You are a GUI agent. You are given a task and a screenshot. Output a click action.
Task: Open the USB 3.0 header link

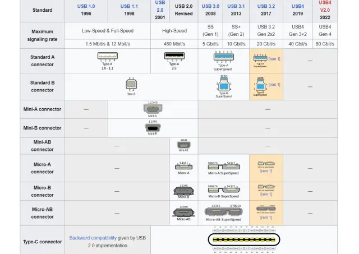click(x=210, y=6)
